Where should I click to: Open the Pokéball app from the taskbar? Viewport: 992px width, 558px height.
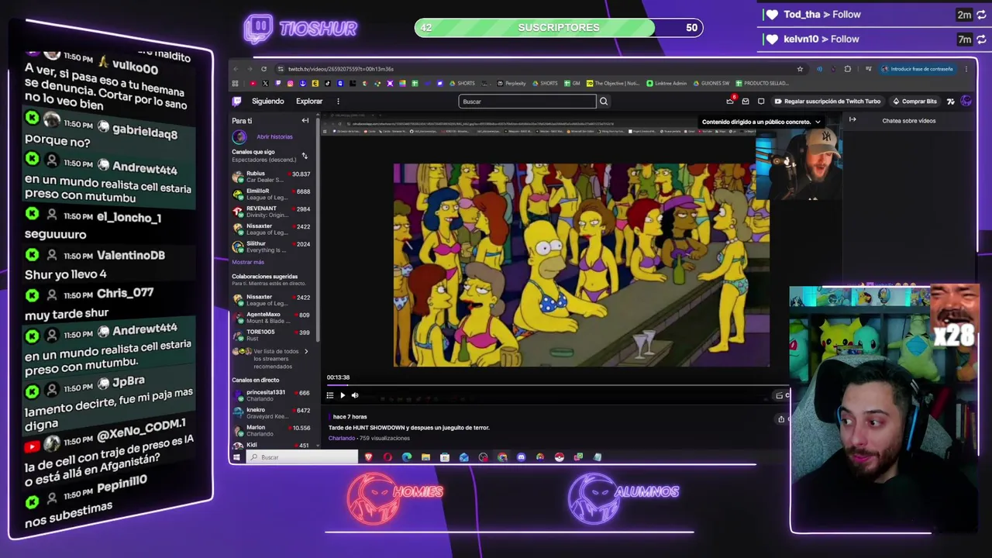click(559, 457)
